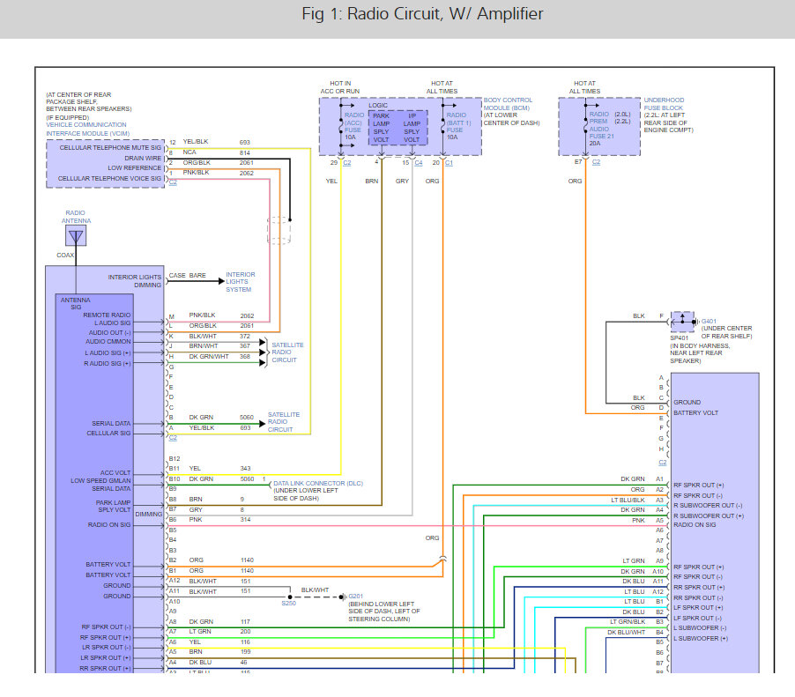Select the 'CELLULAR SIG' label

(x=108, y=434)
